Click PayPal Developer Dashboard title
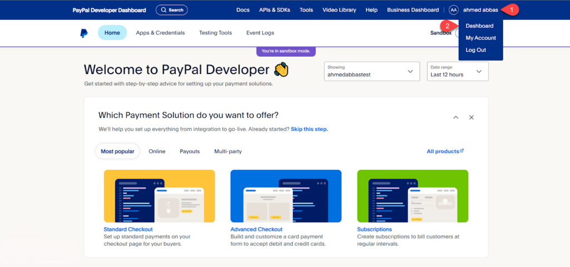 109,10
